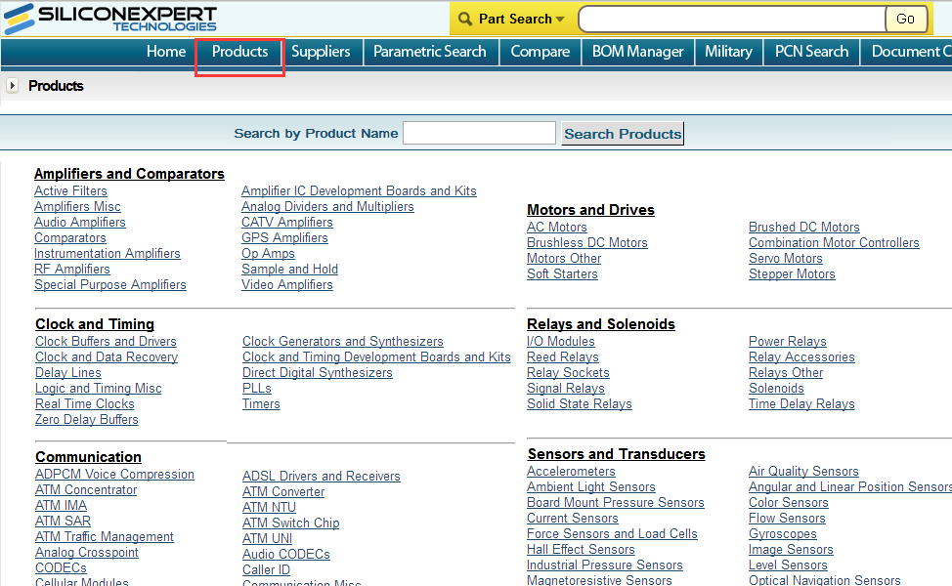952x586 pixels.
Task: Open Amplifier IC Development Boards and Kits
Action: pyautogui.click(x=359, y=190)
